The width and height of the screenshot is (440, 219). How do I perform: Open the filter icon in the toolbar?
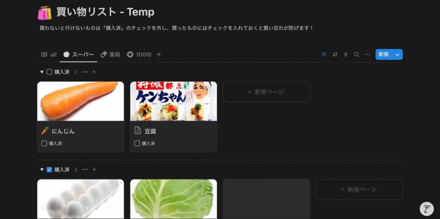(324, 55)
